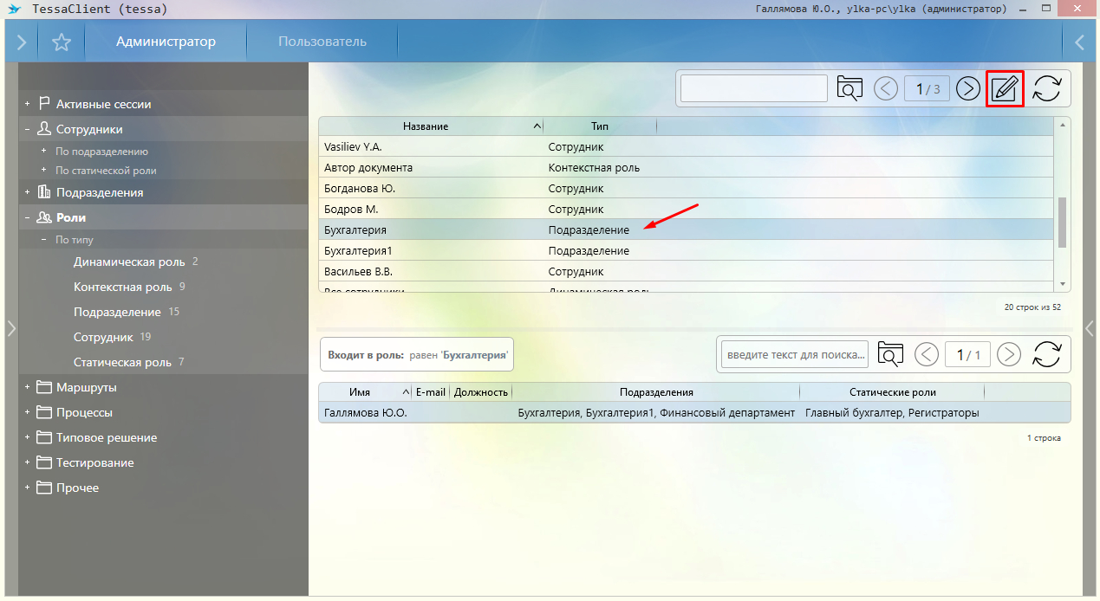The width and height of the screenshot is (1100, 601).
Task: Switch to the Пользователь tab
Action: coord(322,42)
